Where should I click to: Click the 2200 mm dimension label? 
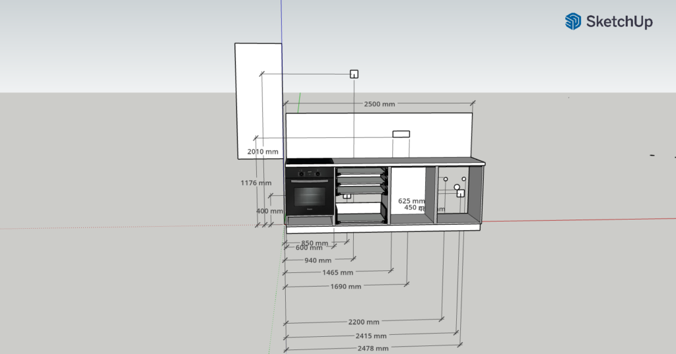click(364, 322)
